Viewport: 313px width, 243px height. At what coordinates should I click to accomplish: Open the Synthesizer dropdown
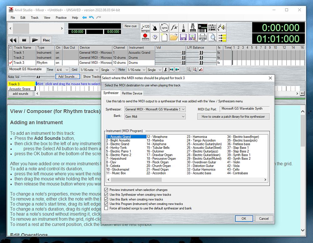pos(155,109)
